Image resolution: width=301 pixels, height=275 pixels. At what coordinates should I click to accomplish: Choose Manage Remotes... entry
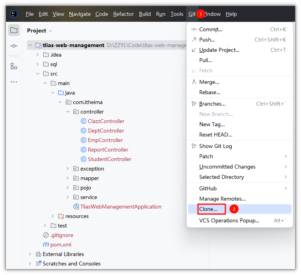pyautogui.click(x=240, y=199)
